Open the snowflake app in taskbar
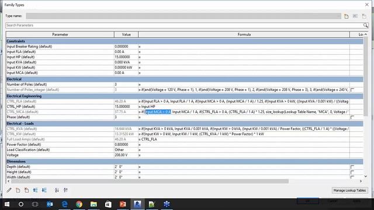This screenshot has height=210, width=374. (x=167, y=204)
